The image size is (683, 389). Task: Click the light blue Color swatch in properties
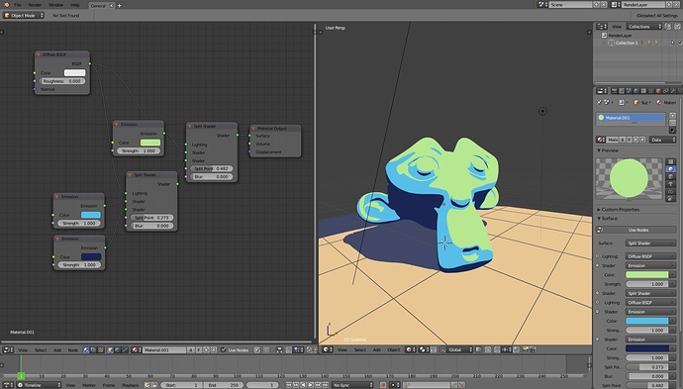click(646, 321)
